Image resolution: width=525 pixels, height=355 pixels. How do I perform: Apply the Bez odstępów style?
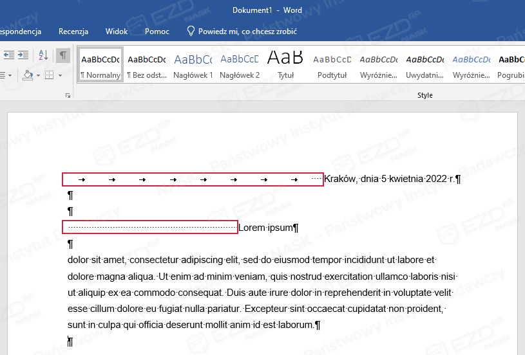point(146,65)
